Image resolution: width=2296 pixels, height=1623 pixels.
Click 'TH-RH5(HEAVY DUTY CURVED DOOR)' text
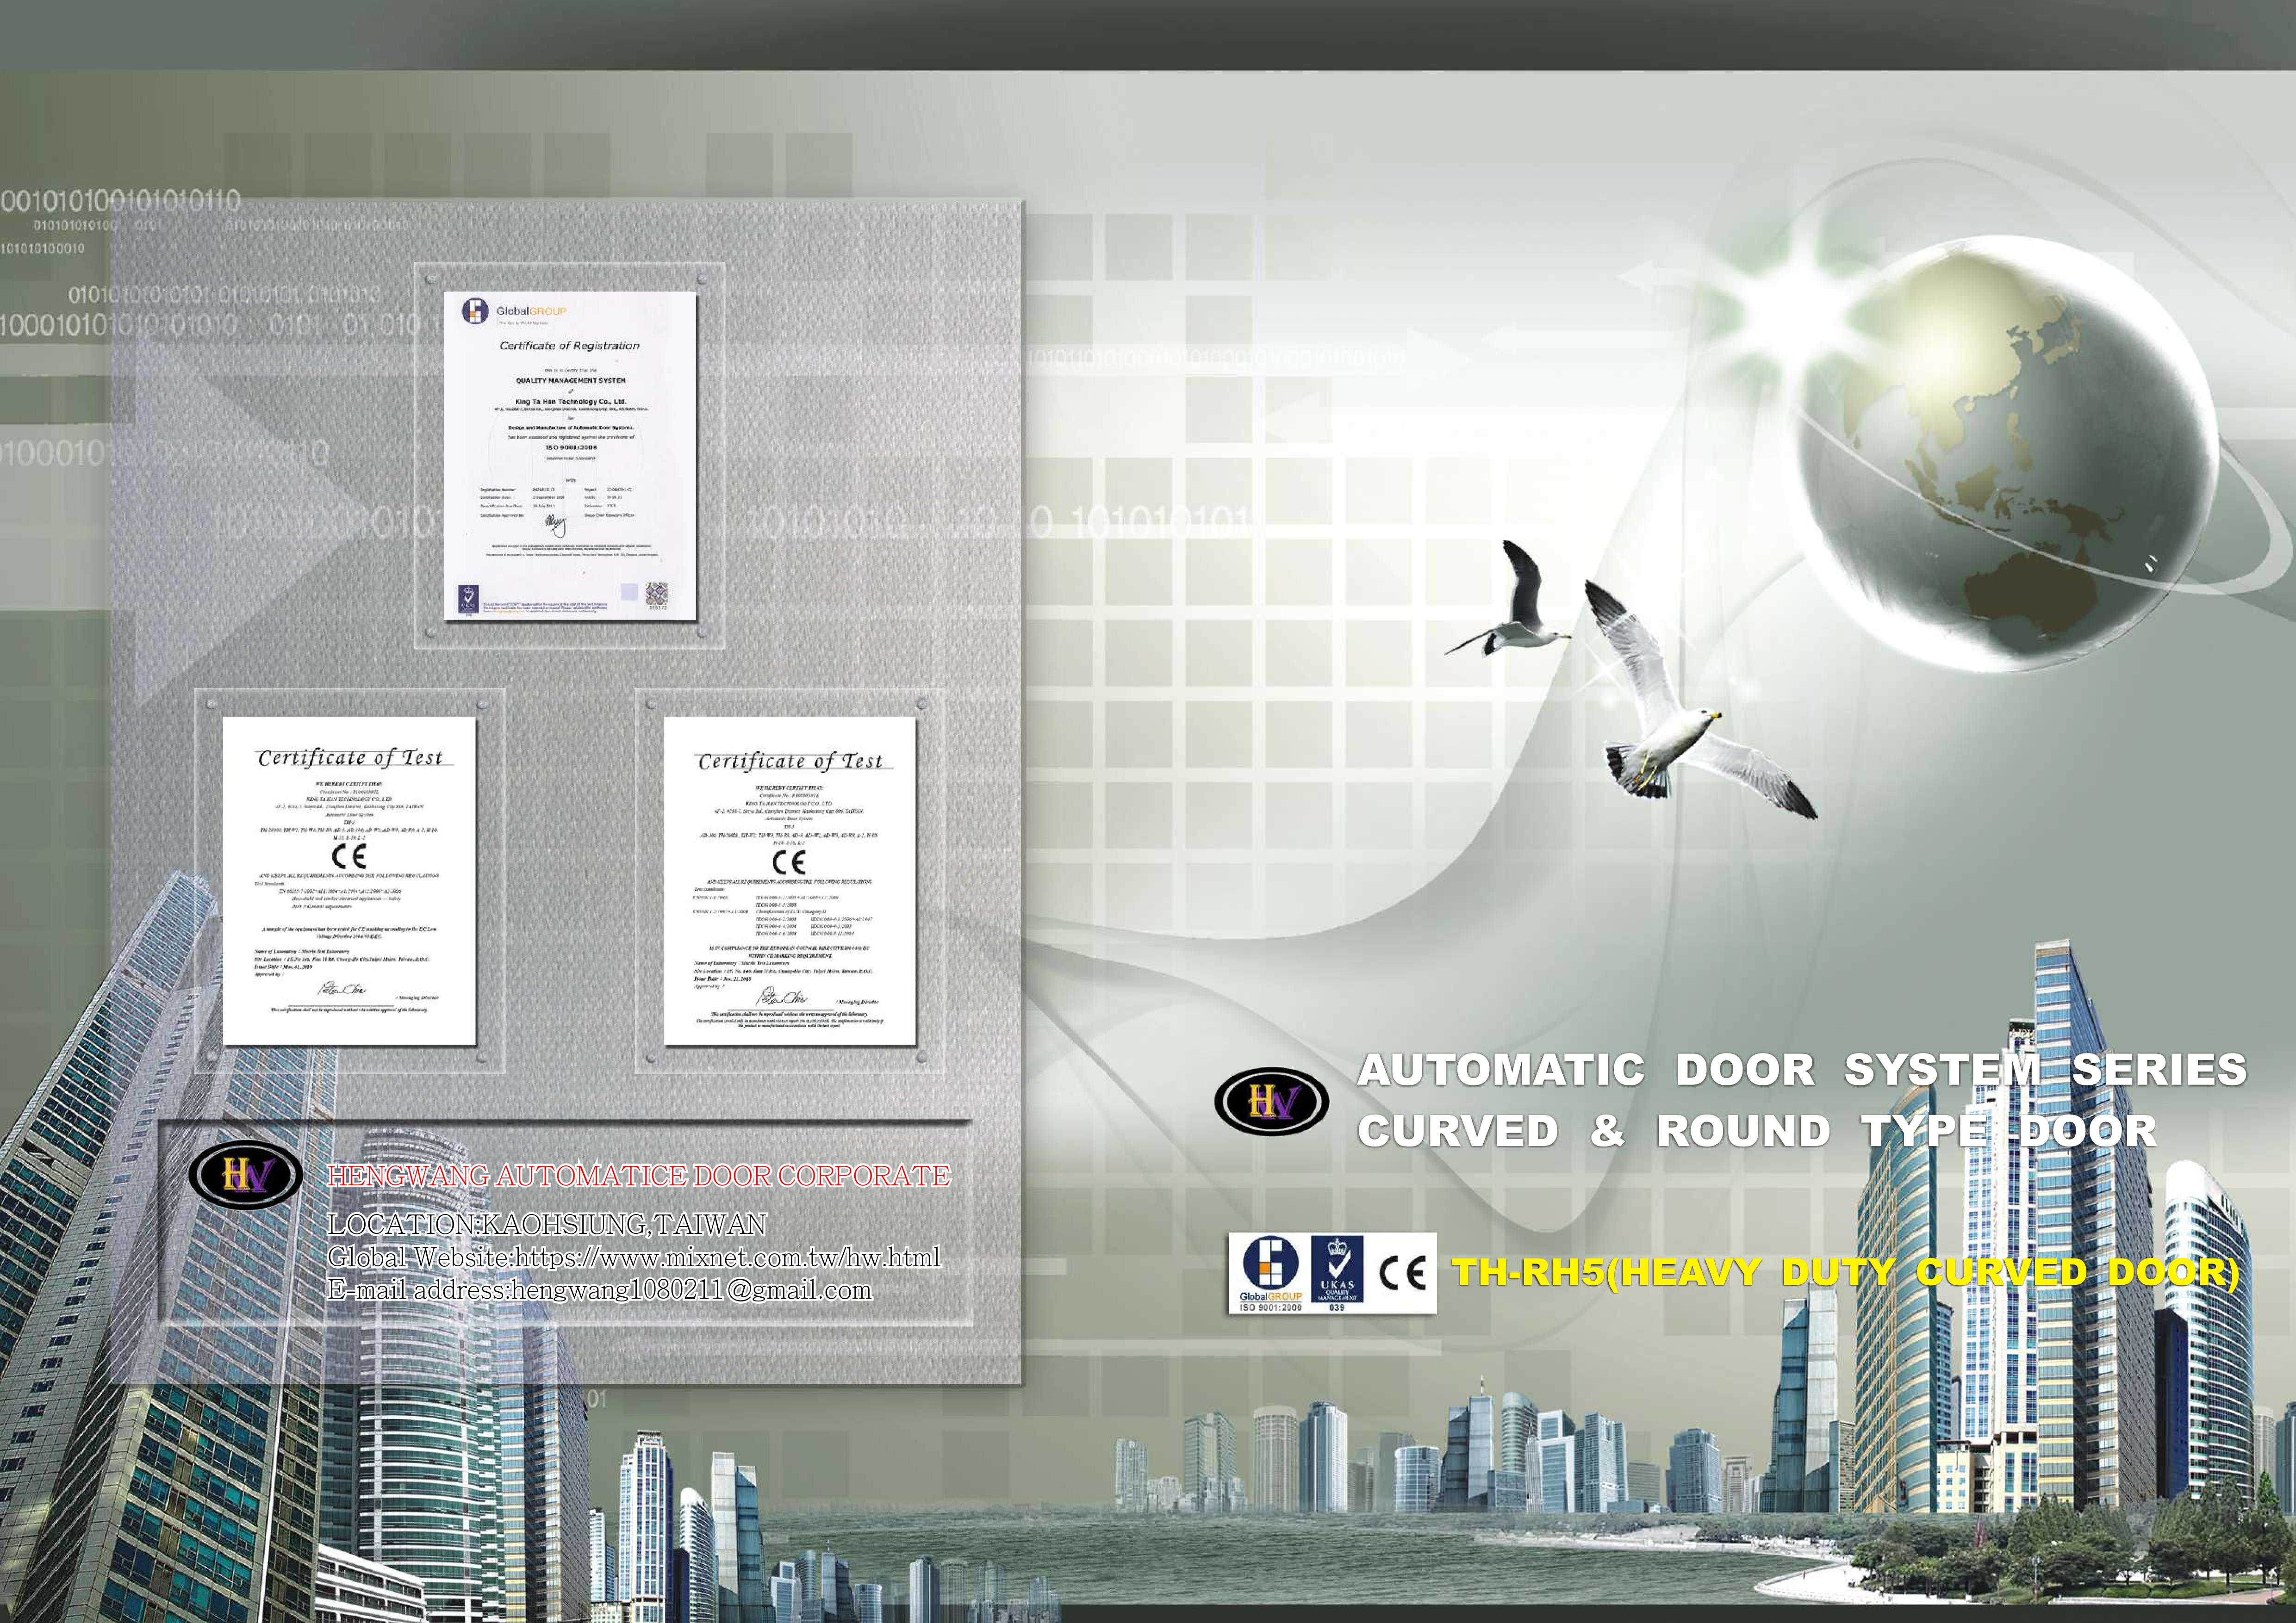click(x=1845, y=1273)
